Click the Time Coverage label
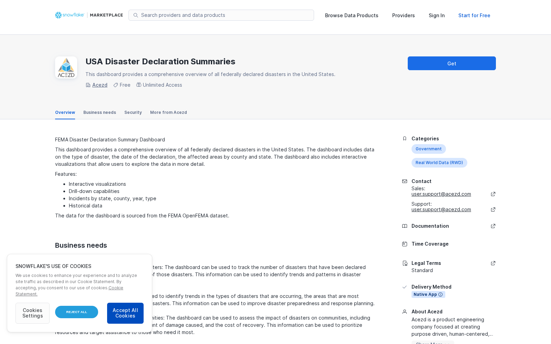The width and height of the screenshot is (551, 344). [x=430, y=244]
